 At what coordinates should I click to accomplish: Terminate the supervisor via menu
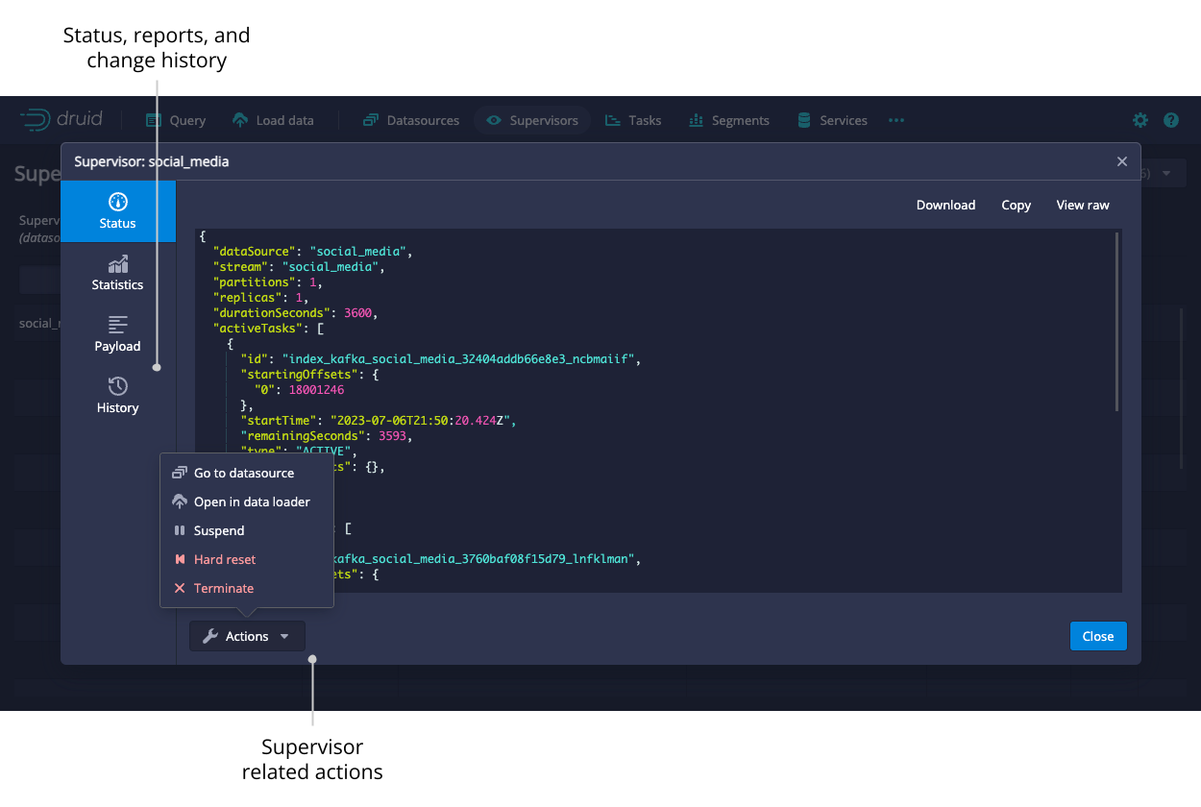[223, 588]
